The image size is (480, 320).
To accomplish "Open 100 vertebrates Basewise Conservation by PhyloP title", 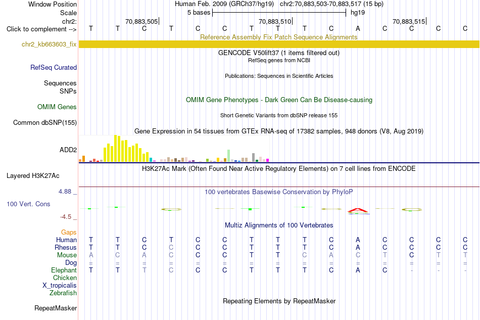I will click(x=278, y=192).
